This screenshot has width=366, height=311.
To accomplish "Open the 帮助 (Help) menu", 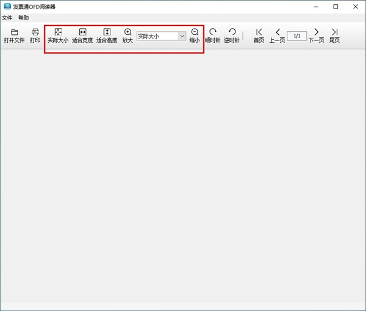I will click(23, 18).
